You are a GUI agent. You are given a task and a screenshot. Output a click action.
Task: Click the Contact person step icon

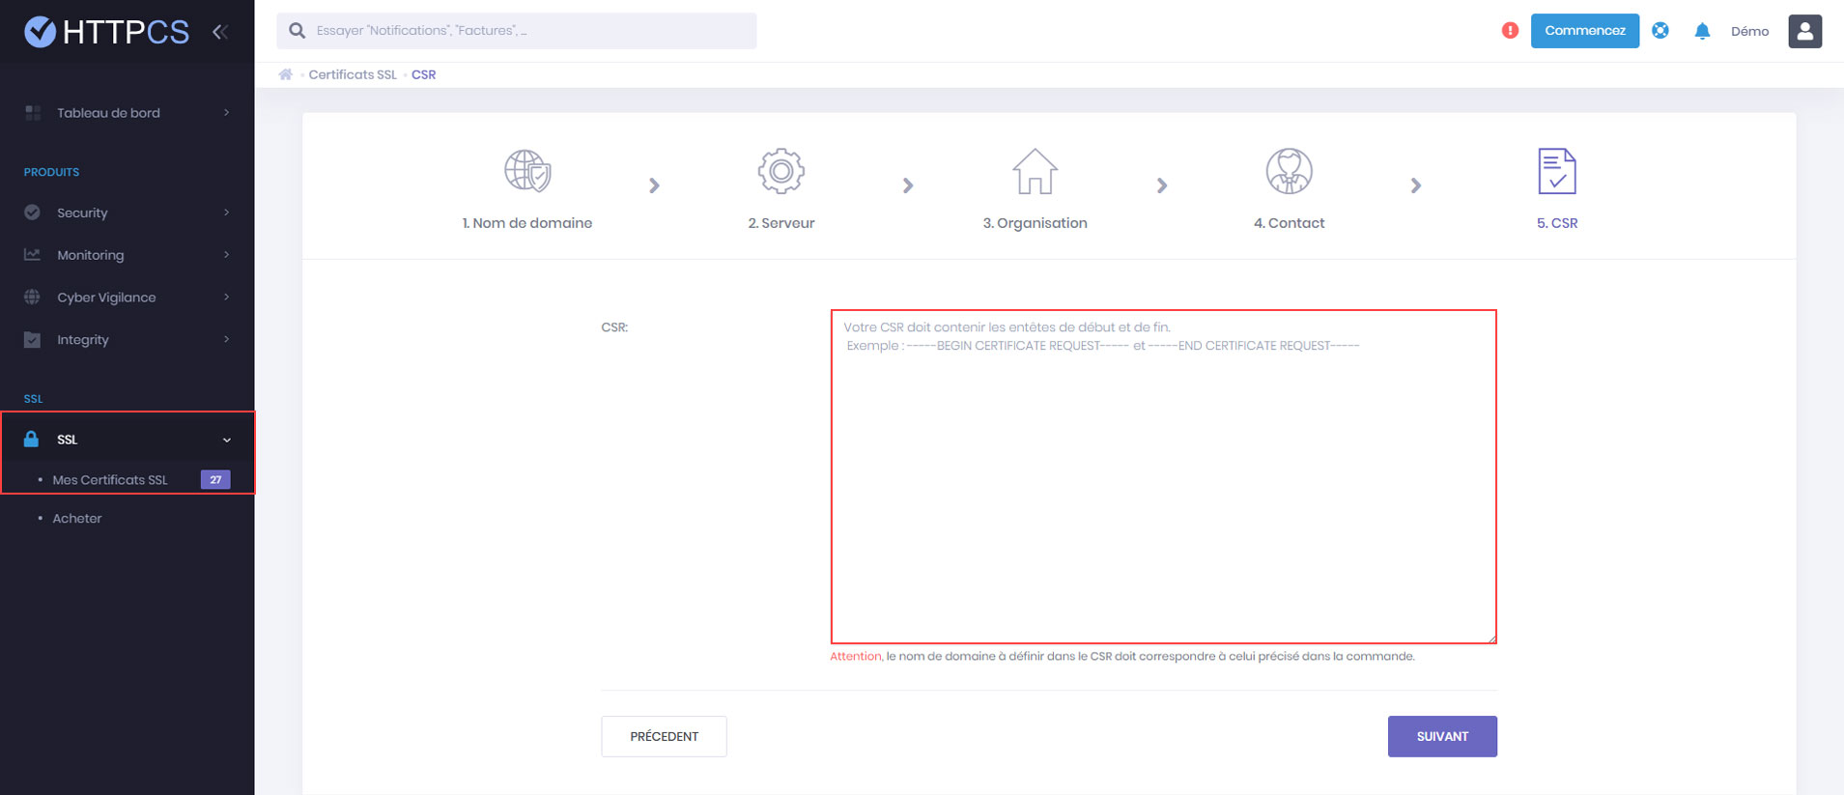click(x=1289, y=172)
